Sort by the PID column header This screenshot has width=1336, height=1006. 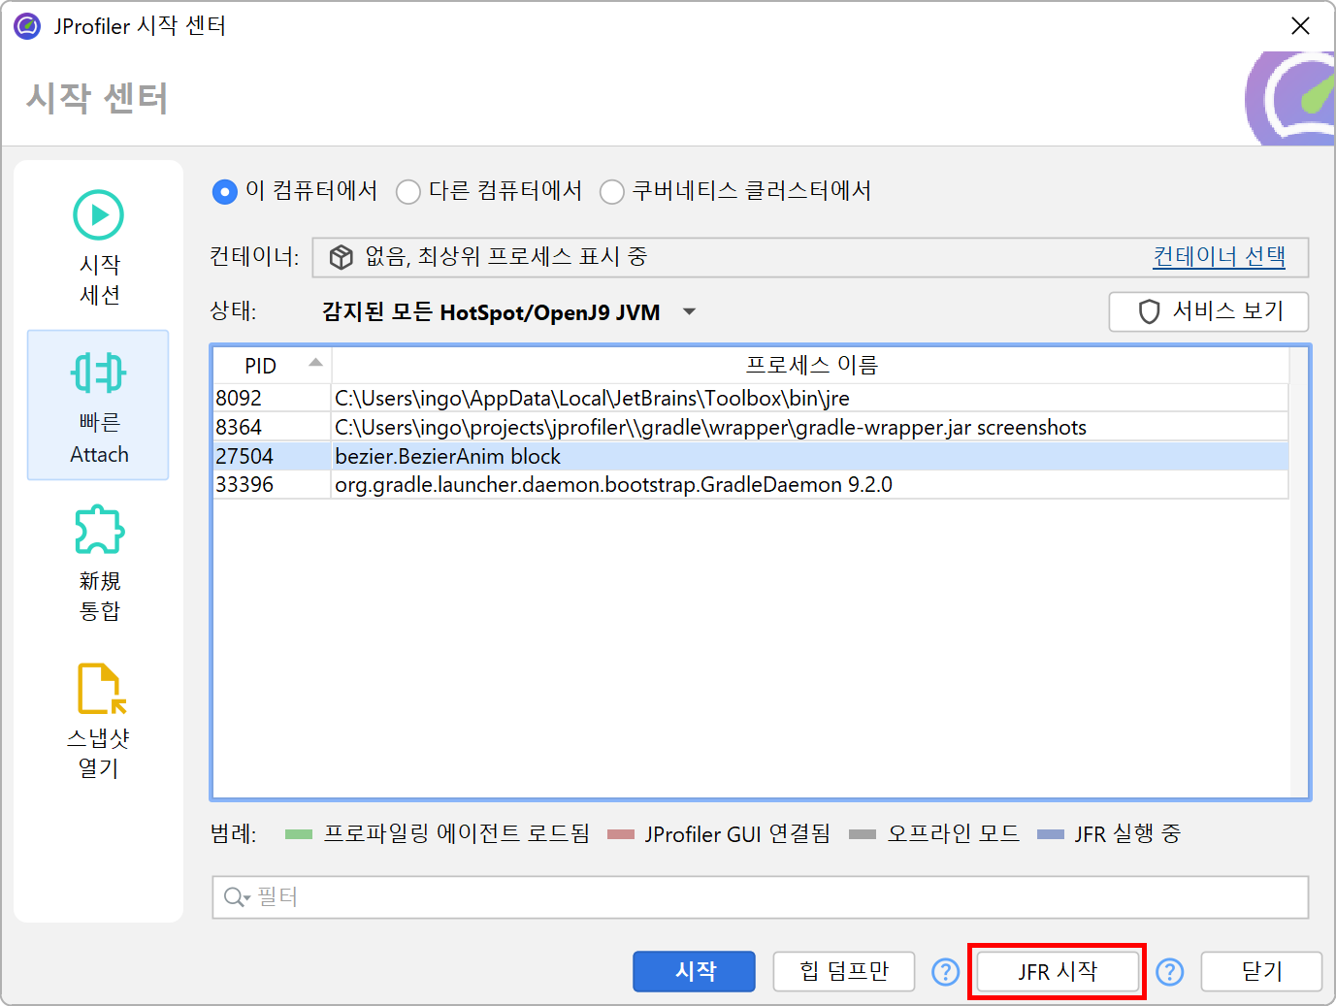[272, 366]
